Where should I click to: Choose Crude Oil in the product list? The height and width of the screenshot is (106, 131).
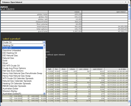(x=23, y=48)
